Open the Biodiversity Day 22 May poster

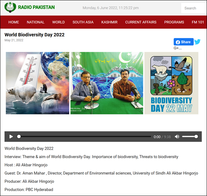171,83
